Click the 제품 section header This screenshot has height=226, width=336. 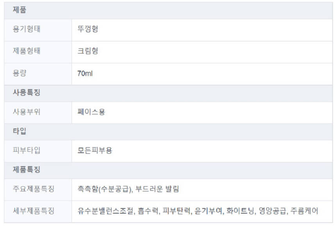tap(20, 11)
